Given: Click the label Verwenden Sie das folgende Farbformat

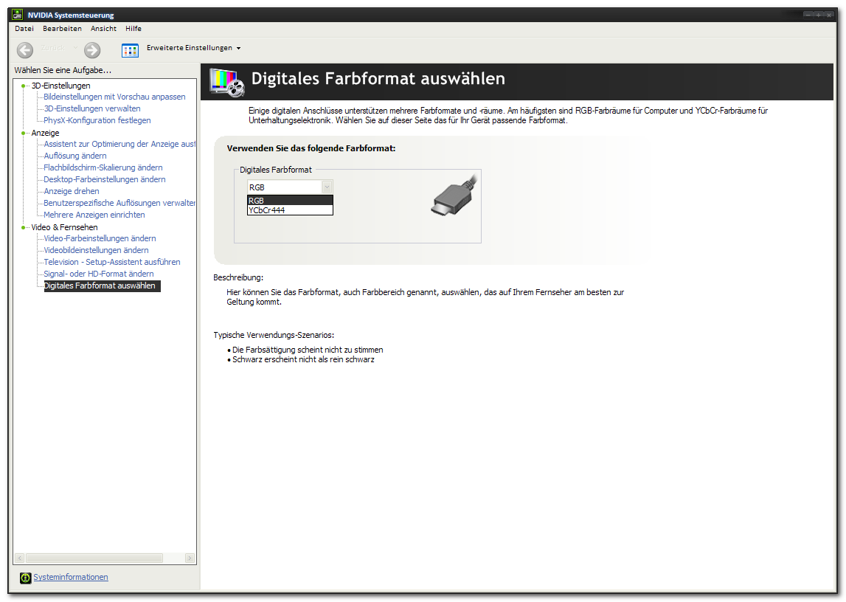Looking at the screenshot, I should pos(311,148).
